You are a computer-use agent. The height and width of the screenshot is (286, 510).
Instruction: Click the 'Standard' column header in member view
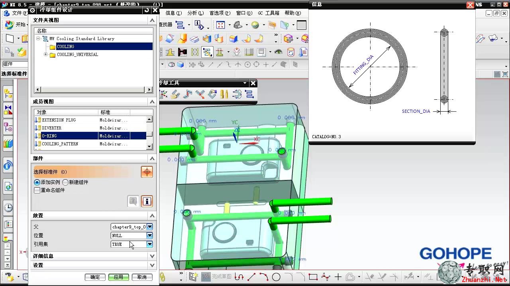pos(114,112)
